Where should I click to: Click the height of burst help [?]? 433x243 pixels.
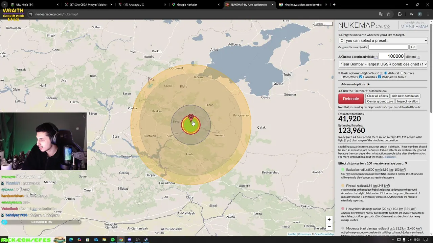[x=382, y=73]
